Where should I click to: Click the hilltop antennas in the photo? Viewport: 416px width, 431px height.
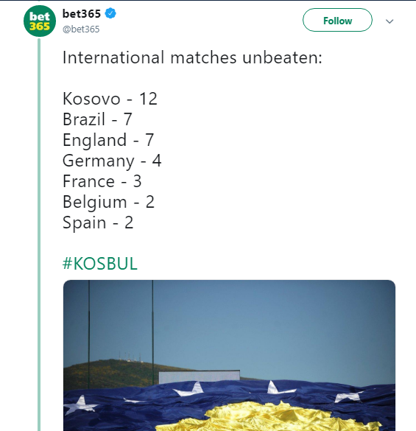click(130, 357)
